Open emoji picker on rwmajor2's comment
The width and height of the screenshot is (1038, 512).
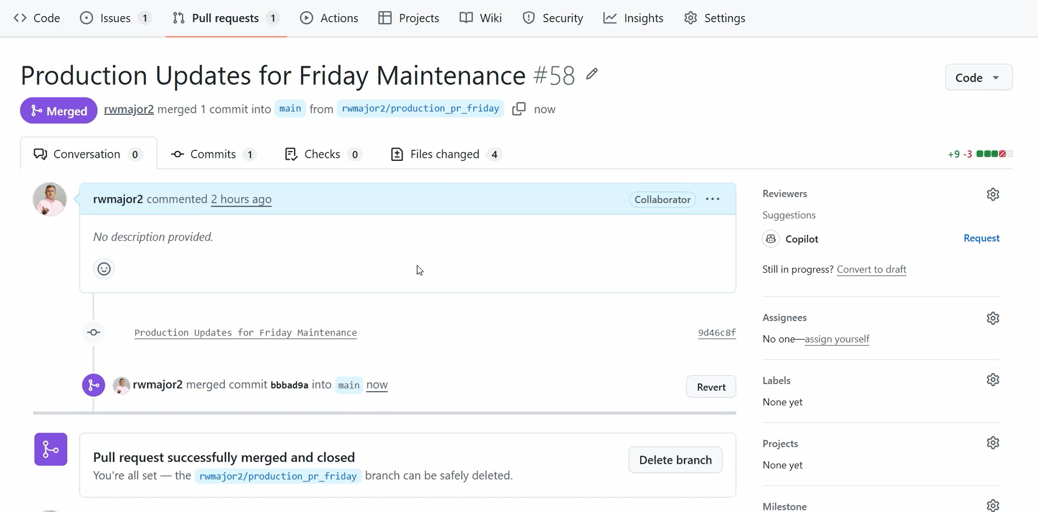(x=103, y=269)
